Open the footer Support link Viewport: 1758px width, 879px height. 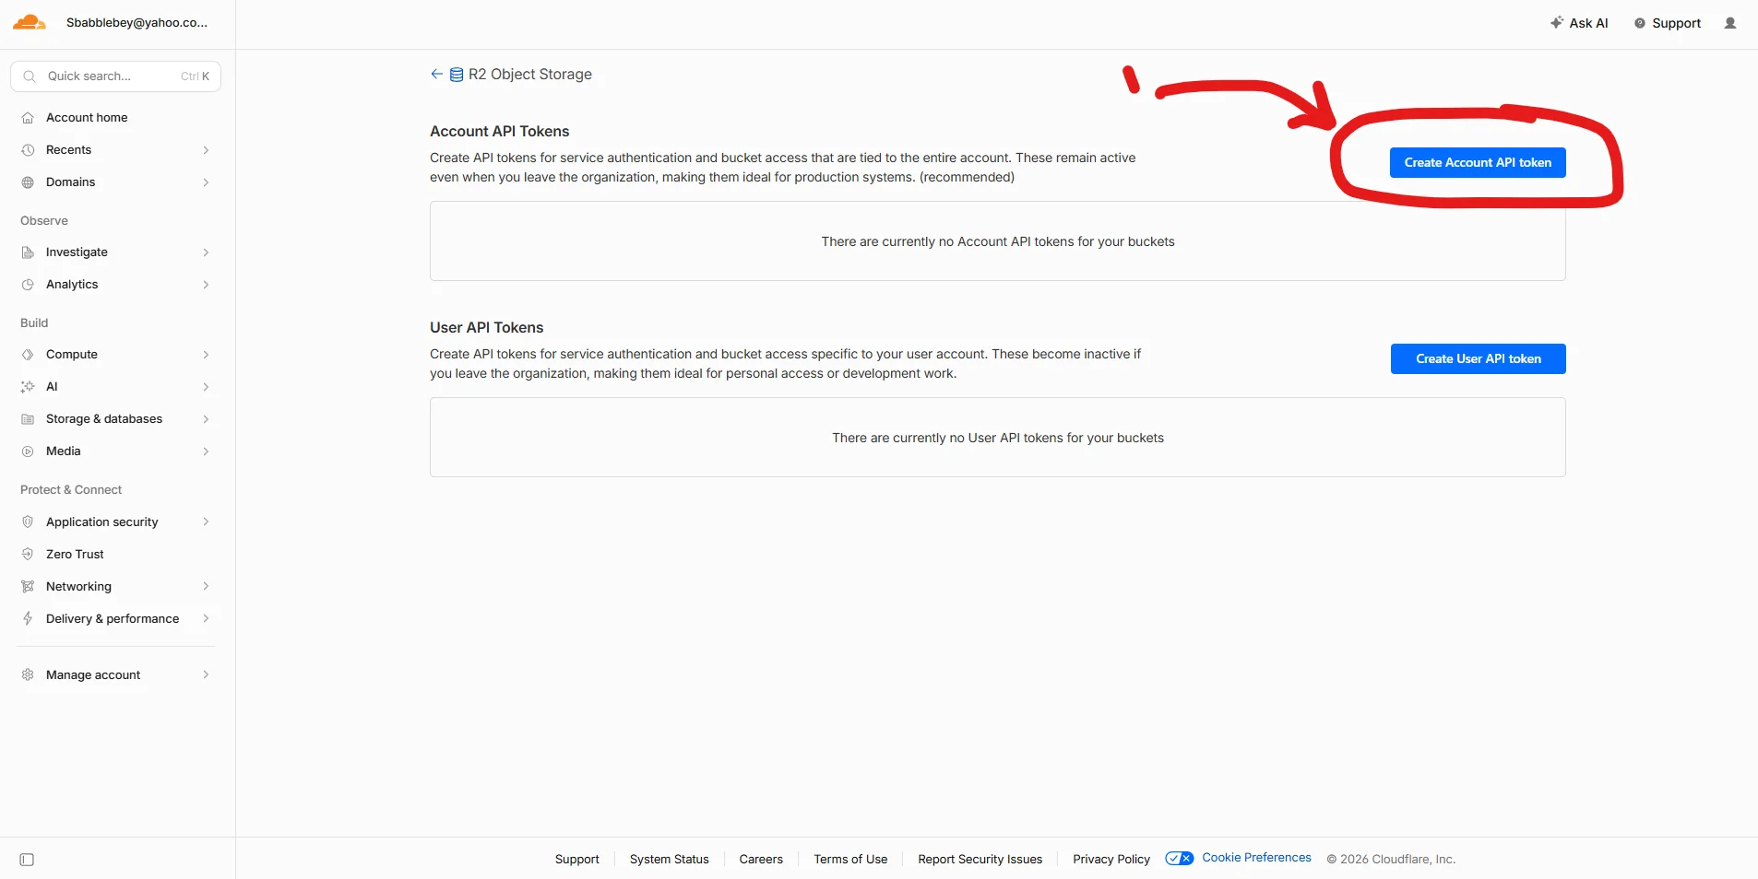tap(576, 859)
